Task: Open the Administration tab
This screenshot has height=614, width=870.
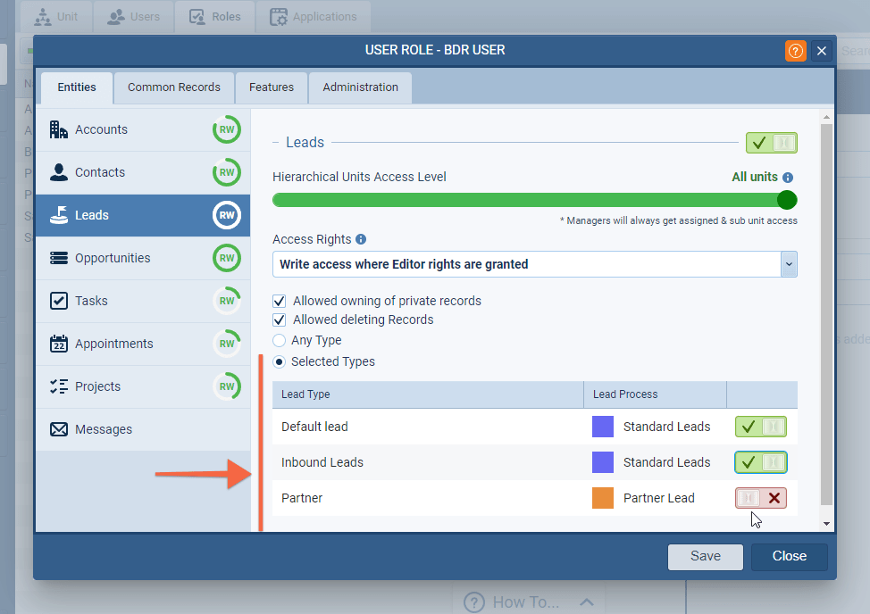Action: pyautogui.click(x=360, y=87)
